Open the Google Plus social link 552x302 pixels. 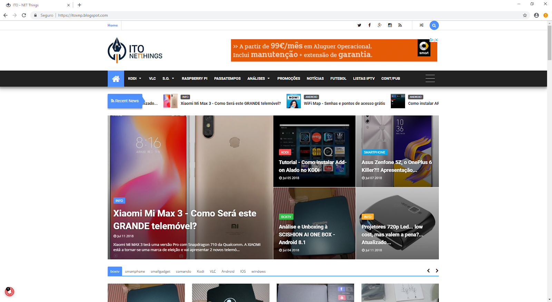click(x=379, y=25)
